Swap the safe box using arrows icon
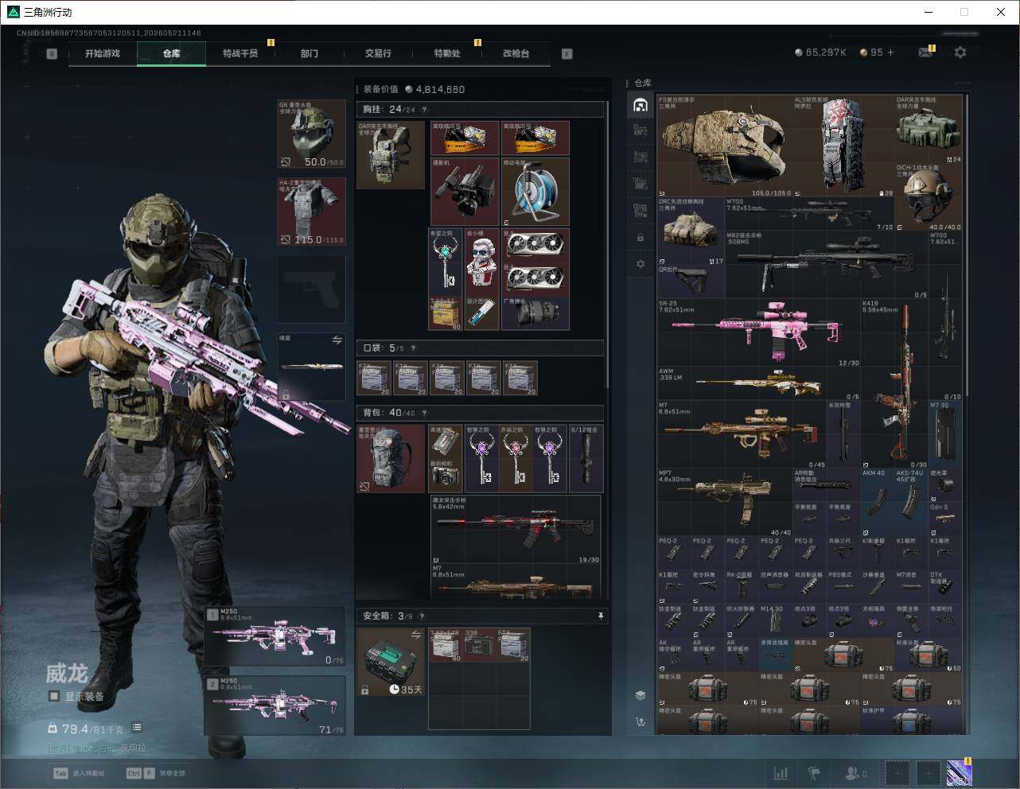The height and width of the screenshot is (789, 1020). tap(416, 635)
